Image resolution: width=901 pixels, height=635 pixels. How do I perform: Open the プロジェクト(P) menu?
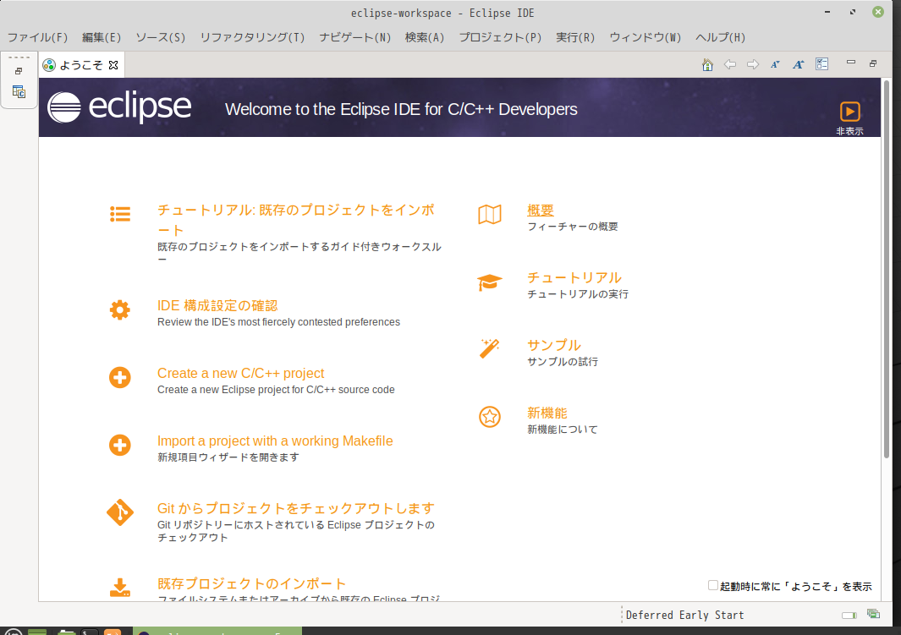[x=500, y=37]
